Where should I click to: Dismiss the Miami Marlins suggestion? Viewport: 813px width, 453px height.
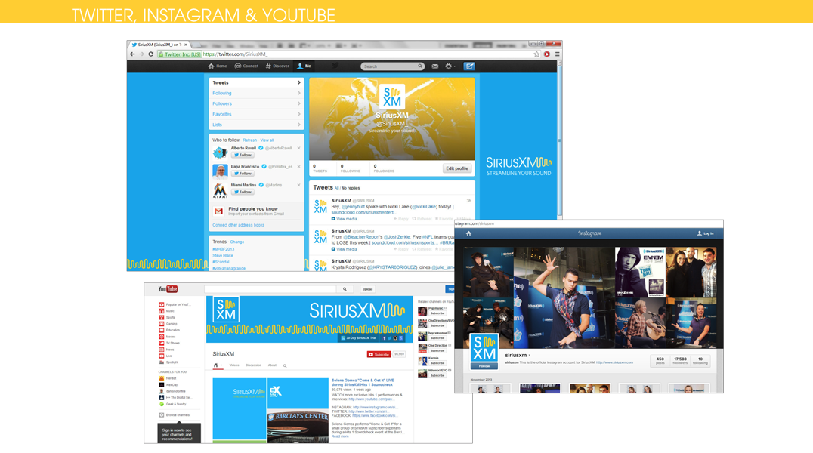[x=298, y=185]
